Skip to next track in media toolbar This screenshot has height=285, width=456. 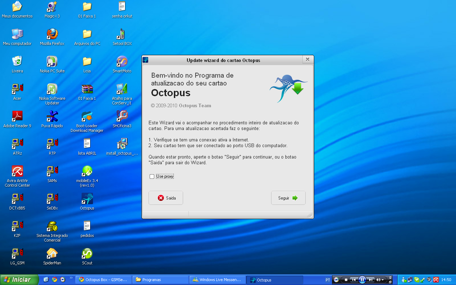370,280
